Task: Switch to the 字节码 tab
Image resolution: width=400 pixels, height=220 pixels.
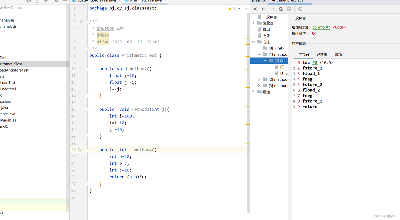Action: 304,54
